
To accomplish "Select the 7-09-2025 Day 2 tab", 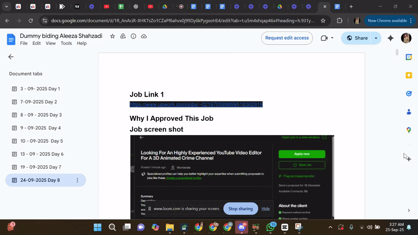I will point(46,102).
